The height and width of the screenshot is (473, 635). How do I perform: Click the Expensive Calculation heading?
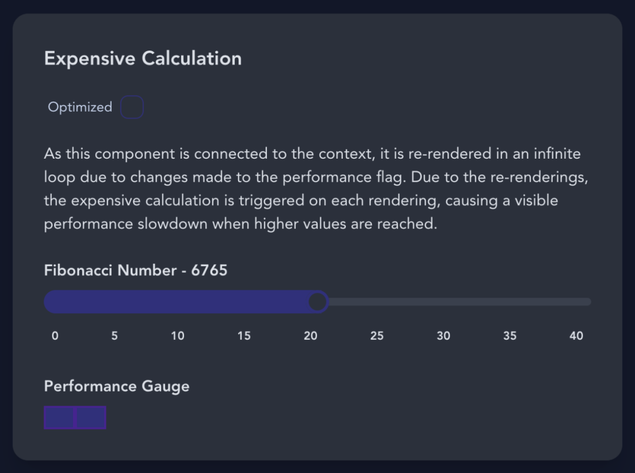coord(143,59)
